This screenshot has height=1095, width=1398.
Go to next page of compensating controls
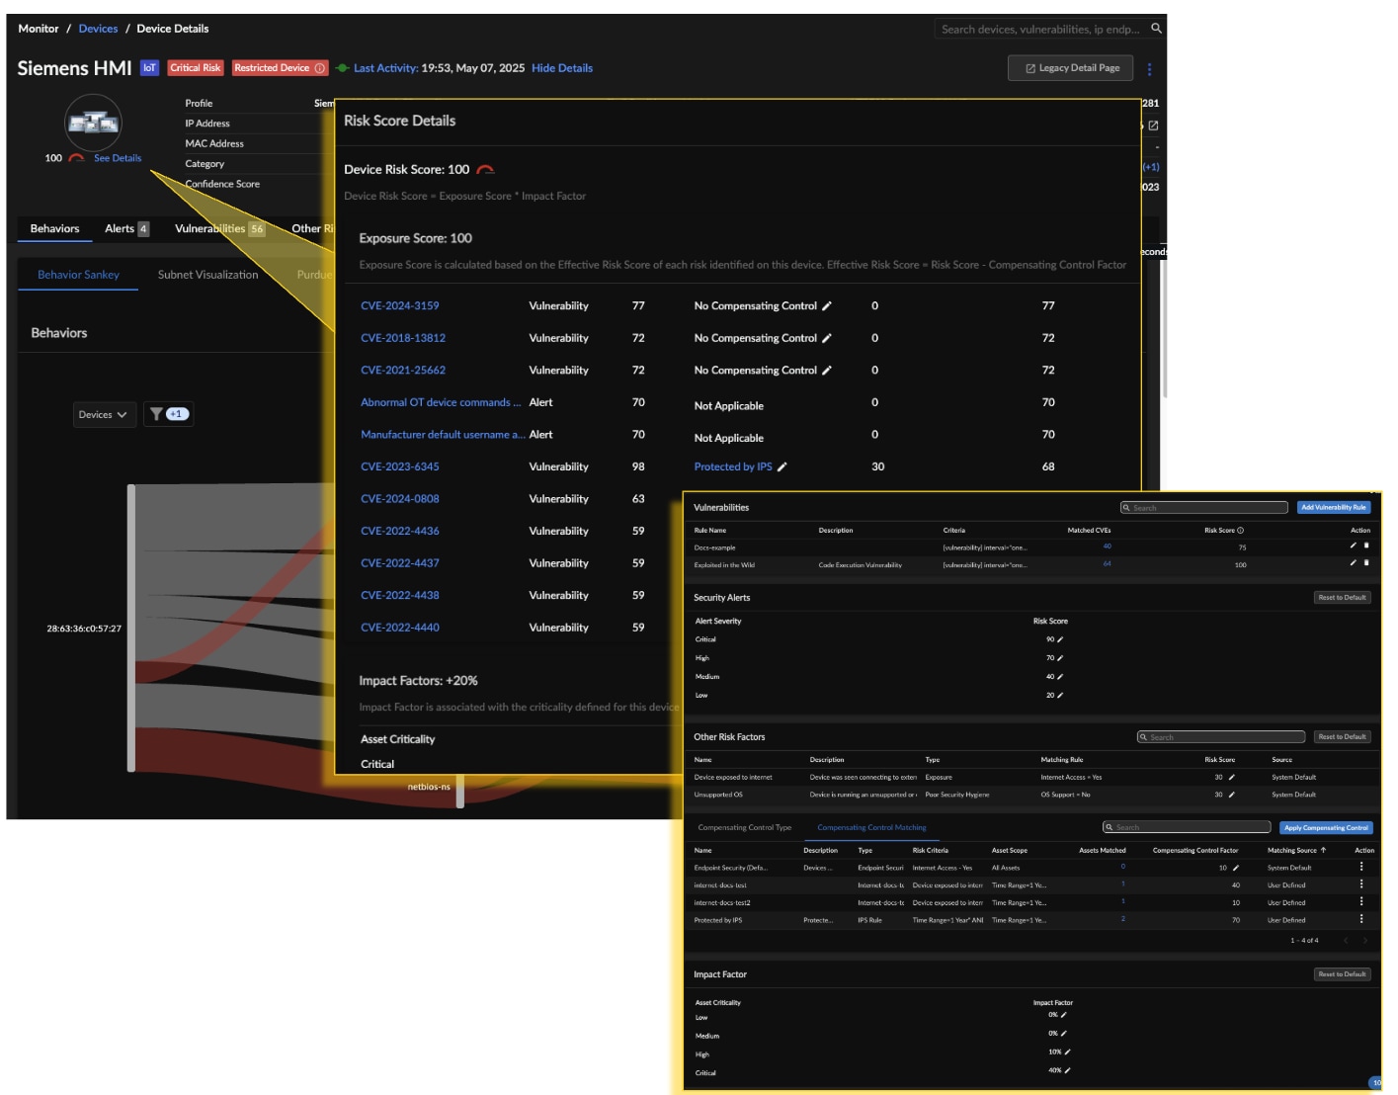point(1365,941)
